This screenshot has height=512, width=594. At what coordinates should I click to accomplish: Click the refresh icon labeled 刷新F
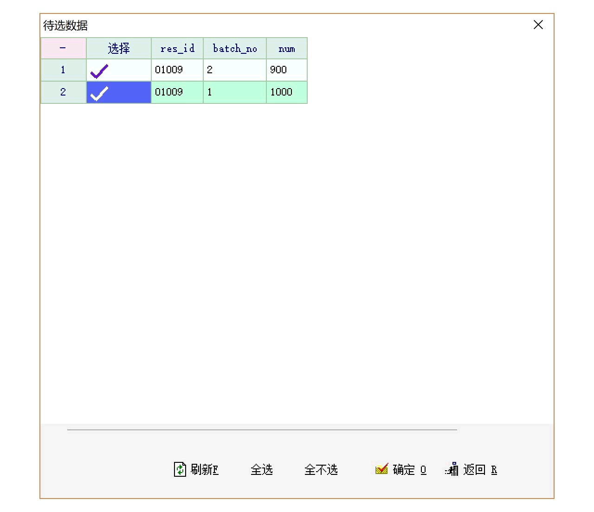click(180, 469)
